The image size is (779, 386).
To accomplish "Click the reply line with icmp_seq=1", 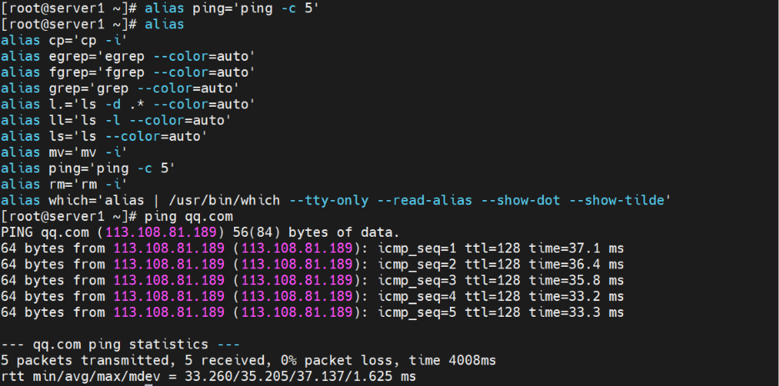I will (x=312, y=248).
